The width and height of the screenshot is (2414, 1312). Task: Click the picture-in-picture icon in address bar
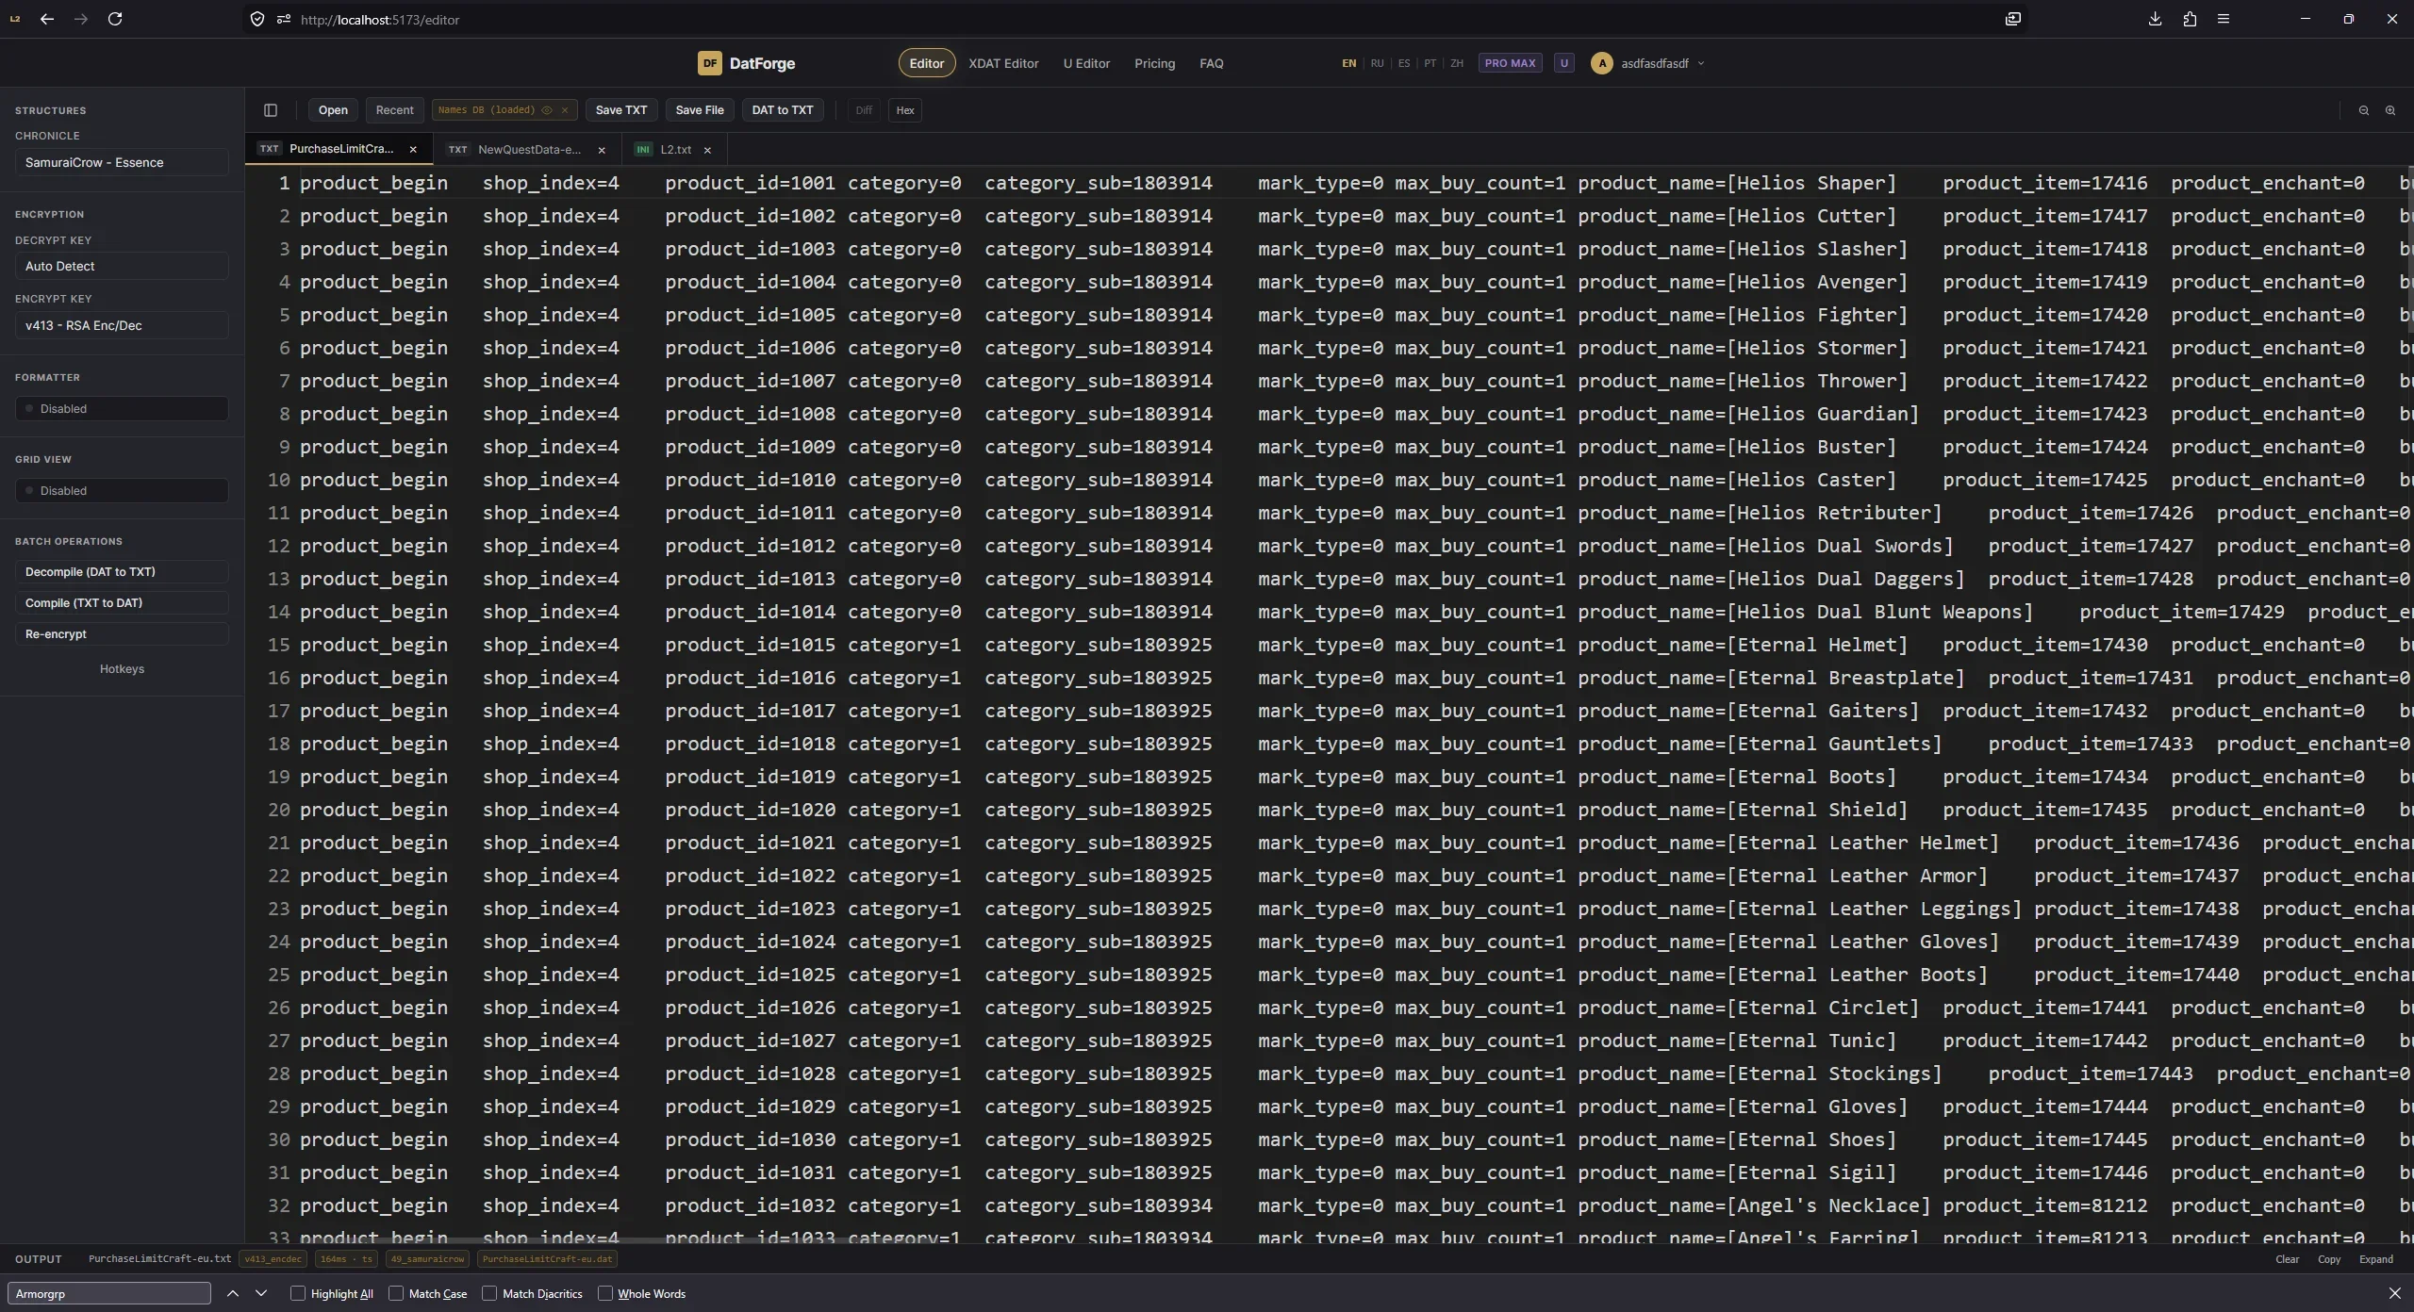(2013, 19)
